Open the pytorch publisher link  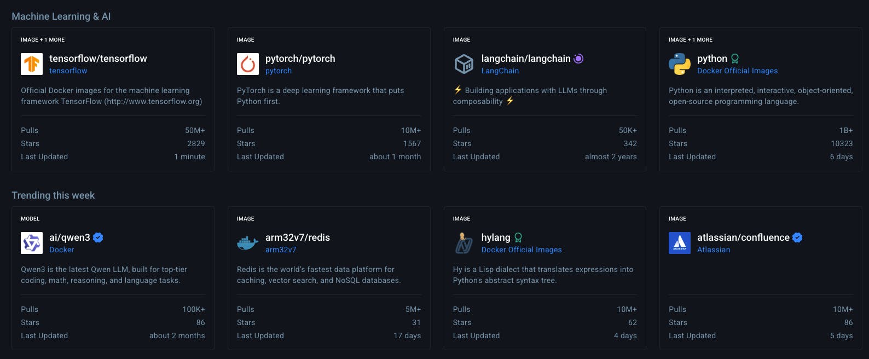click(x=279, y=71)
